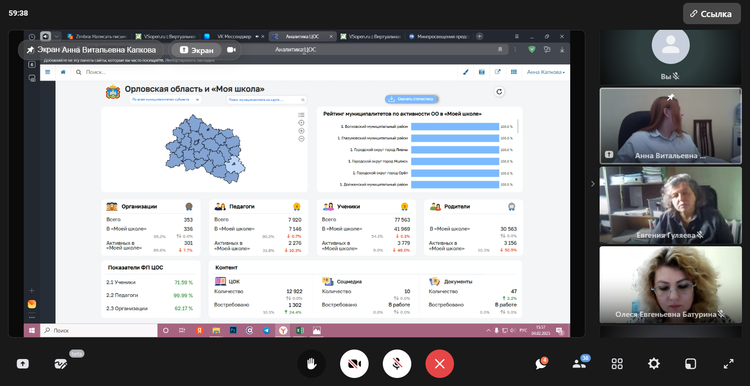Switch to the presenter camera view tab

(231, 50)
